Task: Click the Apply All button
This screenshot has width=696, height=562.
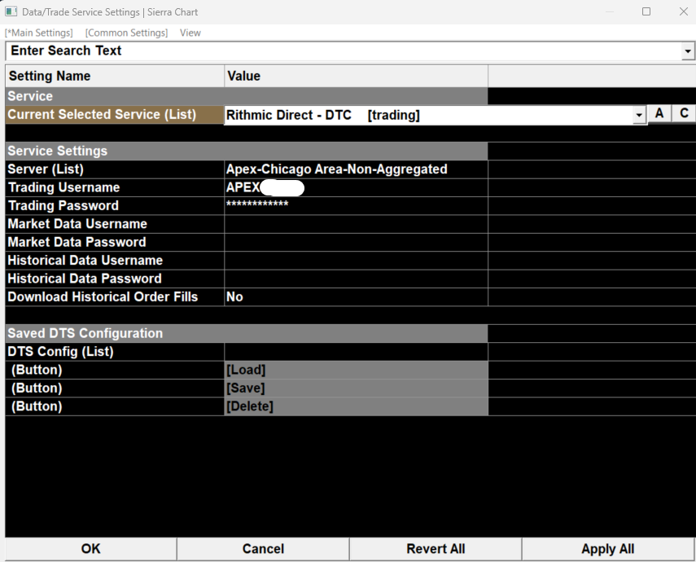Action: tap(607, 549)
